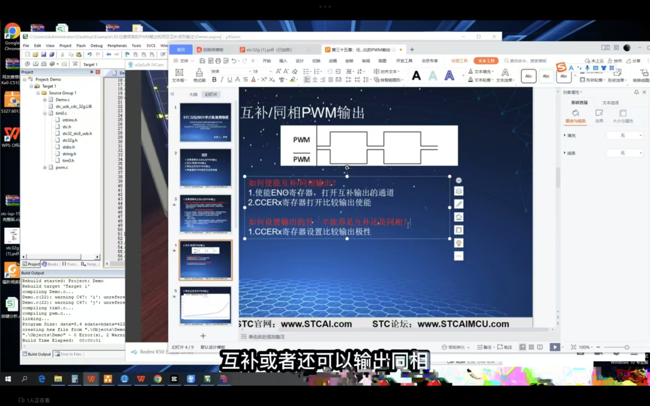Viewport: 650px width, 406px height.
Task: Switch to normal view in status bar
Action: 522,347
